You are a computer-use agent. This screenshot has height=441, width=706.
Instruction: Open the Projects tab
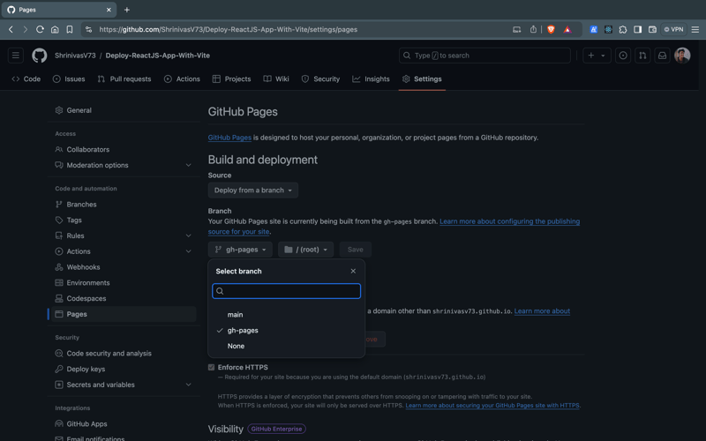(x=231, y=78)
